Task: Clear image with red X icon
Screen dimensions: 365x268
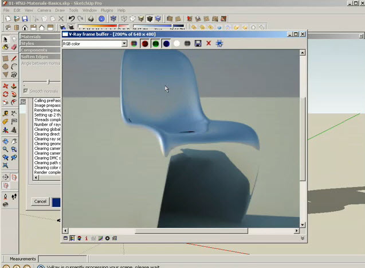Action: (x=209, y=44)
